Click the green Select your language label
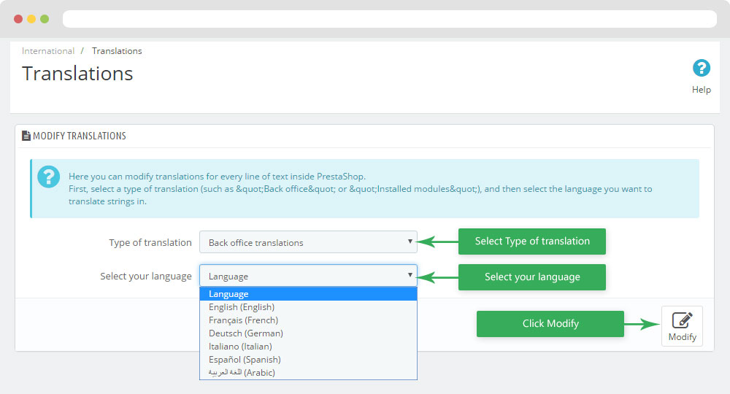730x394 pixels. click(x=531, y=277)
